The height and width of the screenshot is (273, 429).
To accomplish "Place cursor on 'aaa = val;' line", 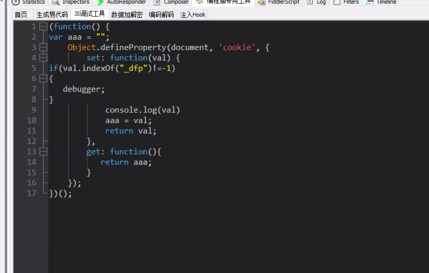I will pos(129,120).
